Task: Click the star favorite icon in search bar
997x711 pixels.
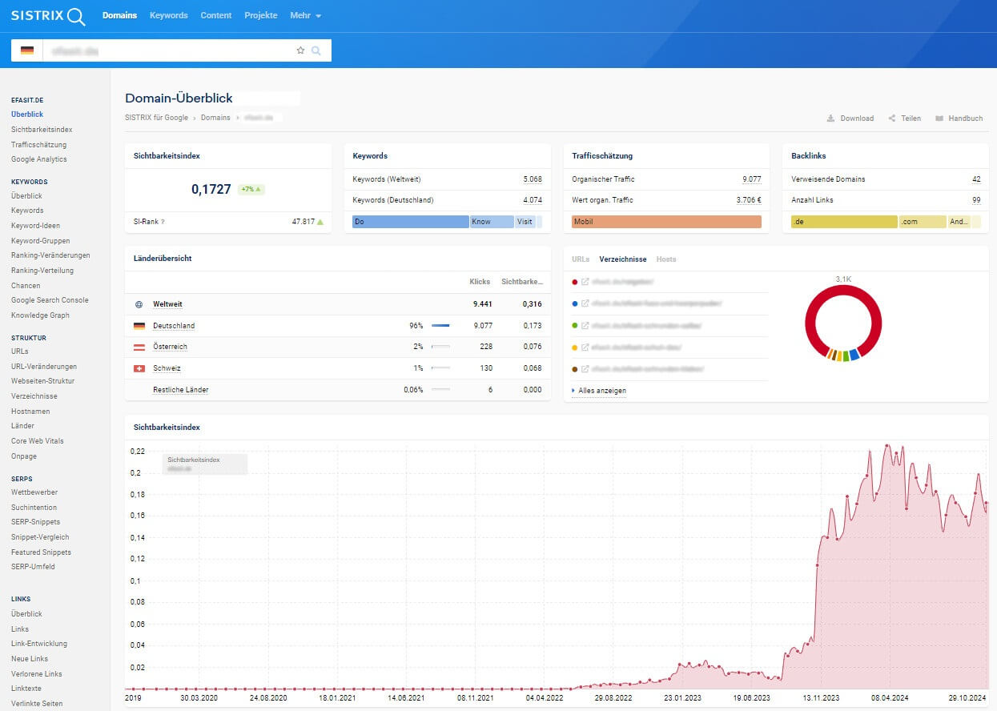Action: (300, 50)
